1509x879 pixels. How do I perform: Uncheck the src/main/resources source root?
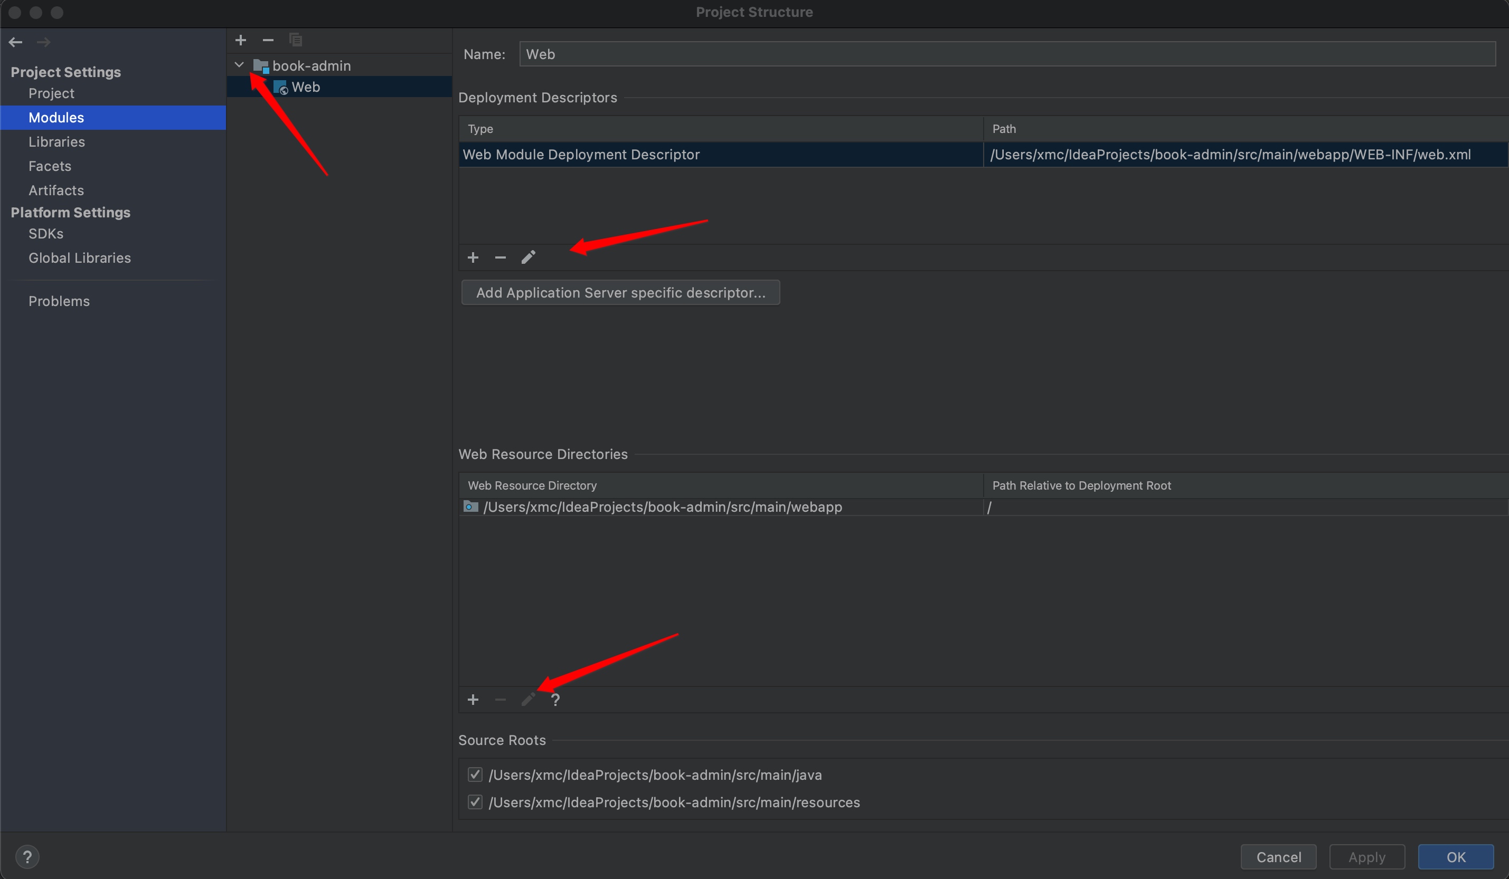475,802
